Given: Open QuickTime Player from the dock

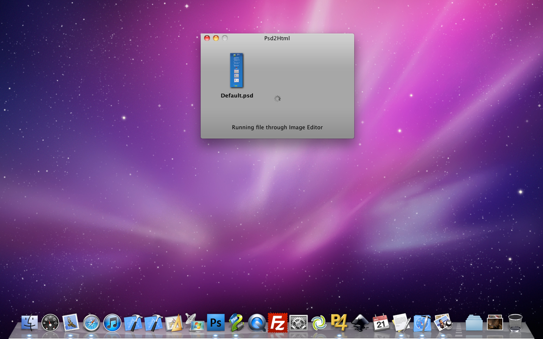Looking at the screenshot, I should point(257,323).
